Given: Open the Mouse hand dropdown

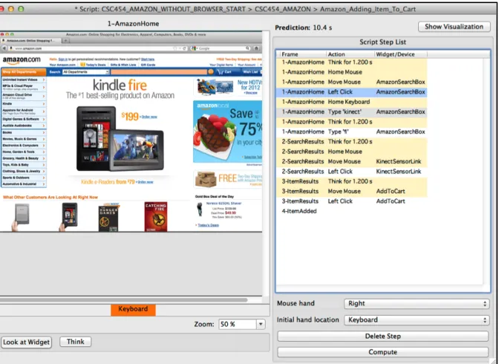Looking at the screenshot, I should [417, 304].
